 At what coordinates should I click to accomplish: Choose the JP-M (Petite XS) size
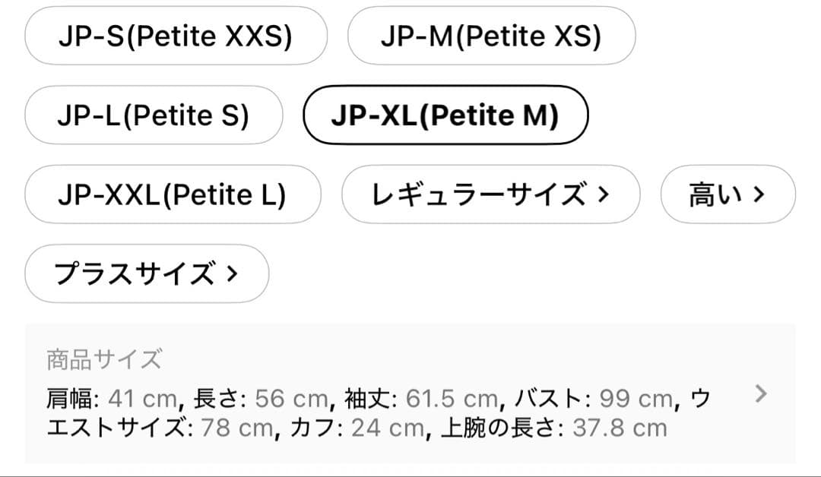pyautogui.click(x=491, y=36)
